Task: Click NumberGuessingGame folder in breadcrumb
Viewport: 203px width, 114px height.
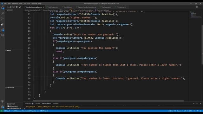Action: pos(32,10)
